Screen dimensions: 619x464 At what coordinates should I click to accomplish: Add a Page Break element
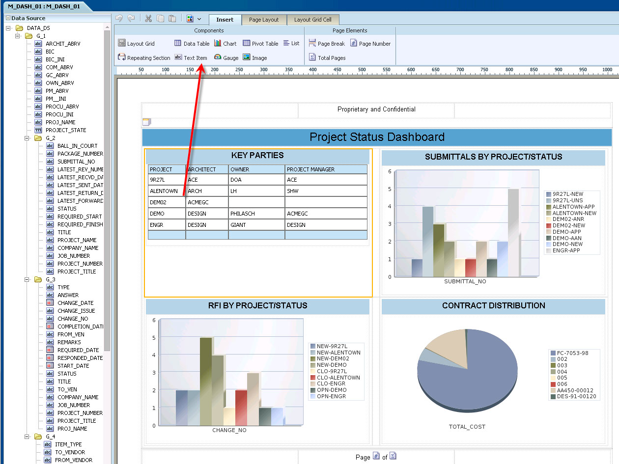pyautogui.click(x=327, y=43)
